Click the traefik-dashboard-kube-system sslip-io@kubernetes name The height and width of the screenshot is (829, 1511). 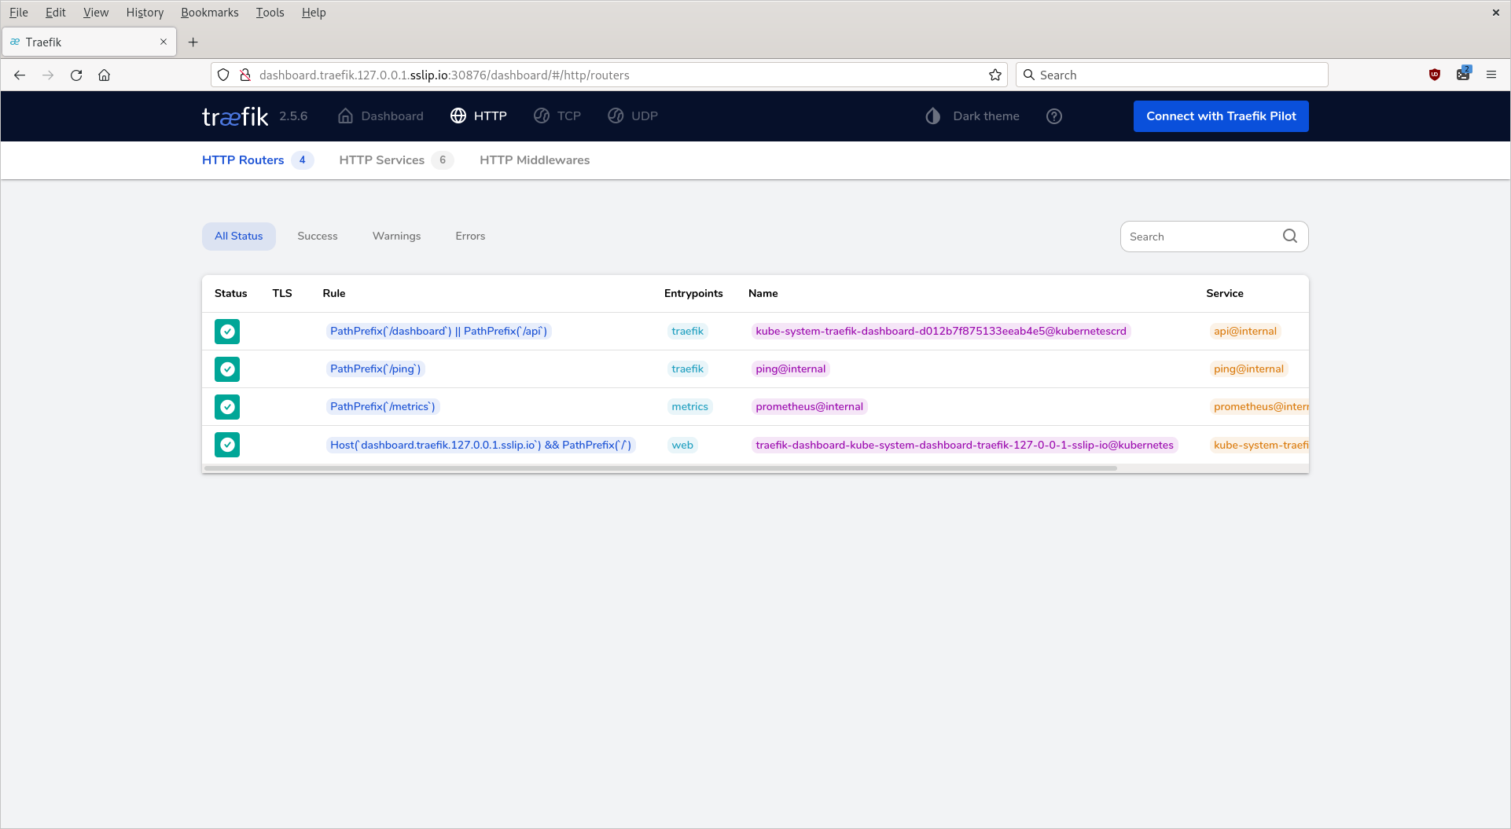pos(965,446)
